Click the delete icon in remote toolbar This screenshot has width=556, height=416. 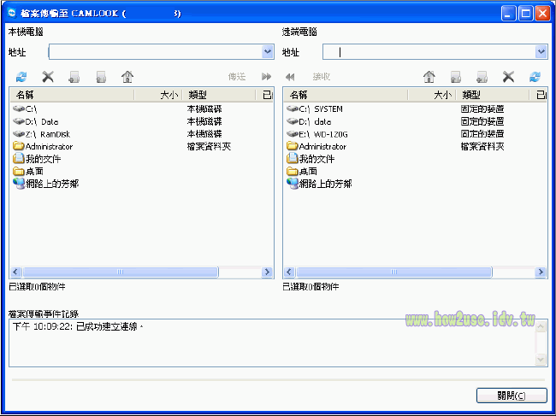click(509, 77)
